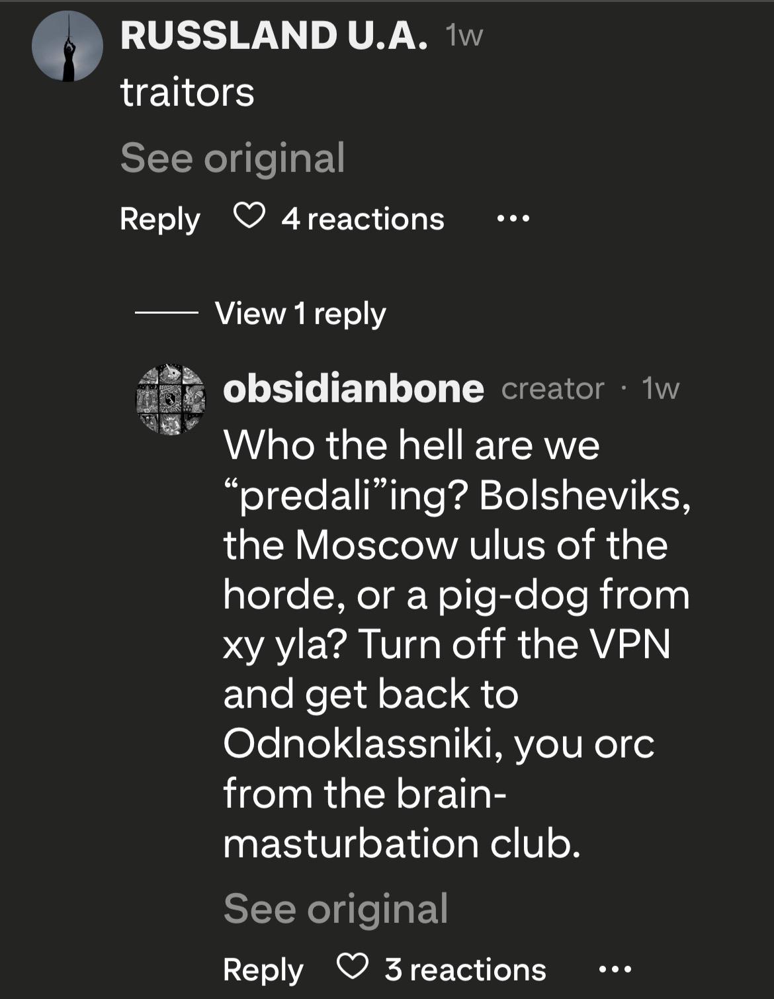
Task: Open obsidianbone profile picture
Action: tap(170, 399)
